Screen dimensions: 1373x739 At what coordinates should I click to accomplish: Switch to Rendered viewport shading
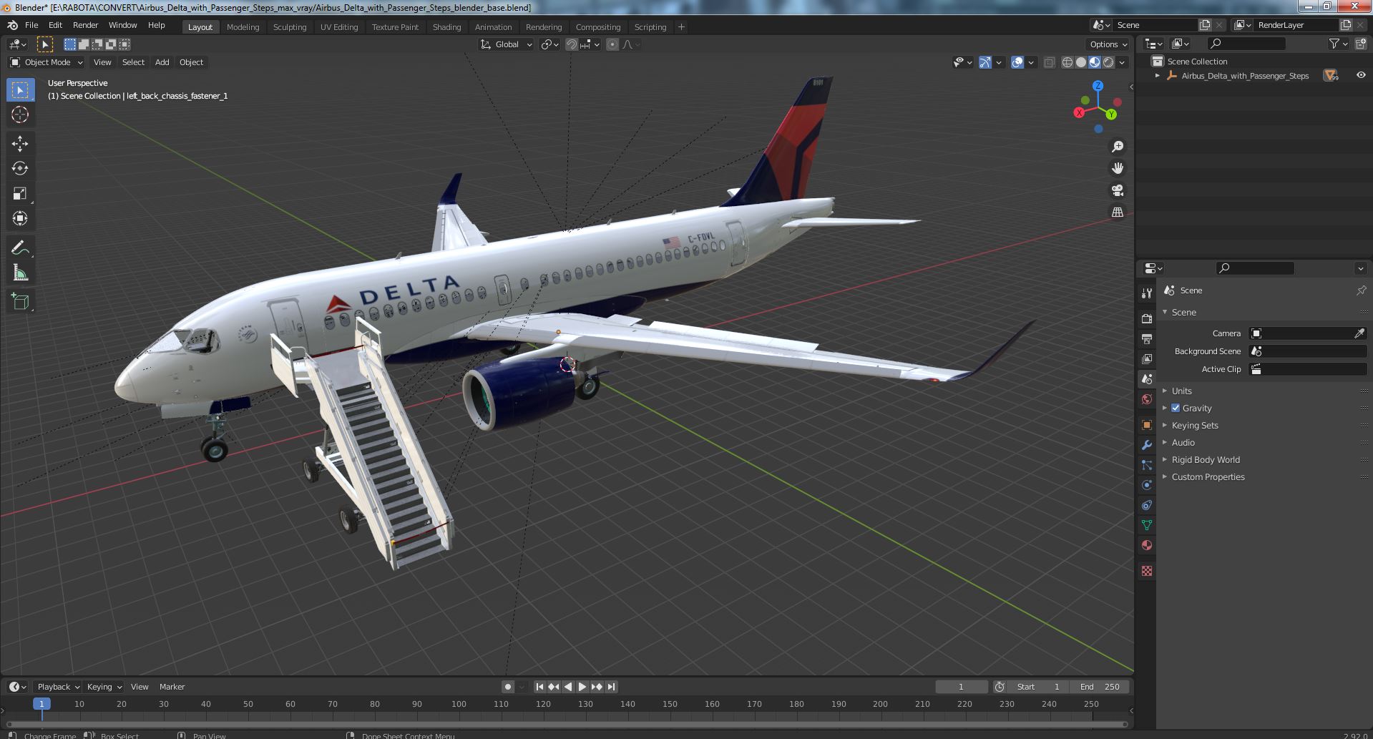[1108, 62]
